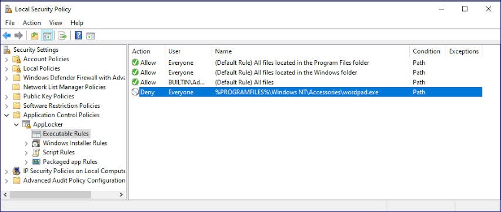Expand the Local Policies node

coord(6,68)
